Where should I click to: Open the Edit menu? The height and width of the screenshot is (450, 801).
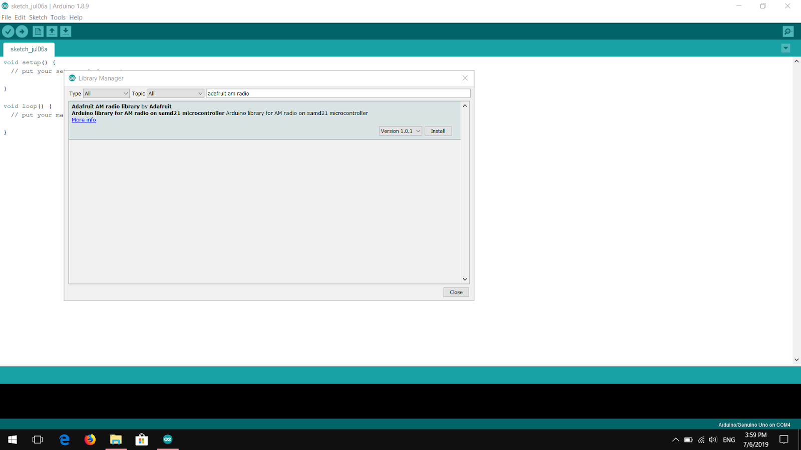(x=20, y=17)
